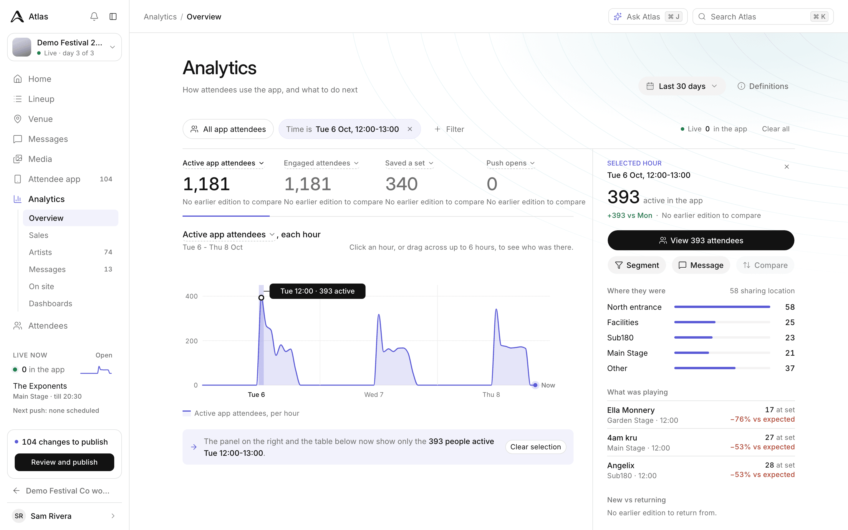Click the Main Stage location bar
This screenshot has width=848, height=530.
point(722,353)
